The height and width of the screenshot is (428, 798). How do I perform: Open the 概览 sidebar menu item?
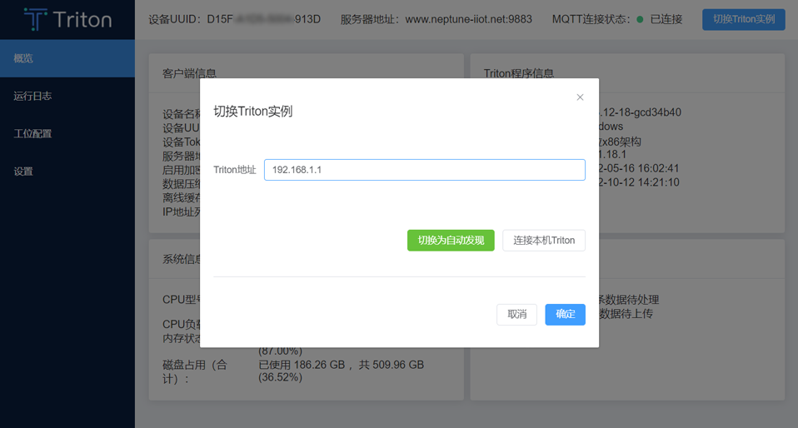pyautogui.click(x=67, y=58)
